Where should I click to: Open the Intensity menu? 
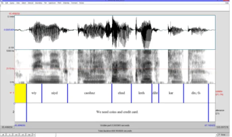click(66, 3)
